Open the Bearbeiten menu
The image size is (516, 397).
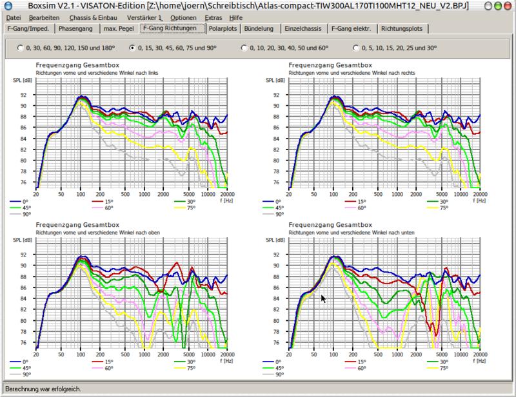[x=44, y=18]
